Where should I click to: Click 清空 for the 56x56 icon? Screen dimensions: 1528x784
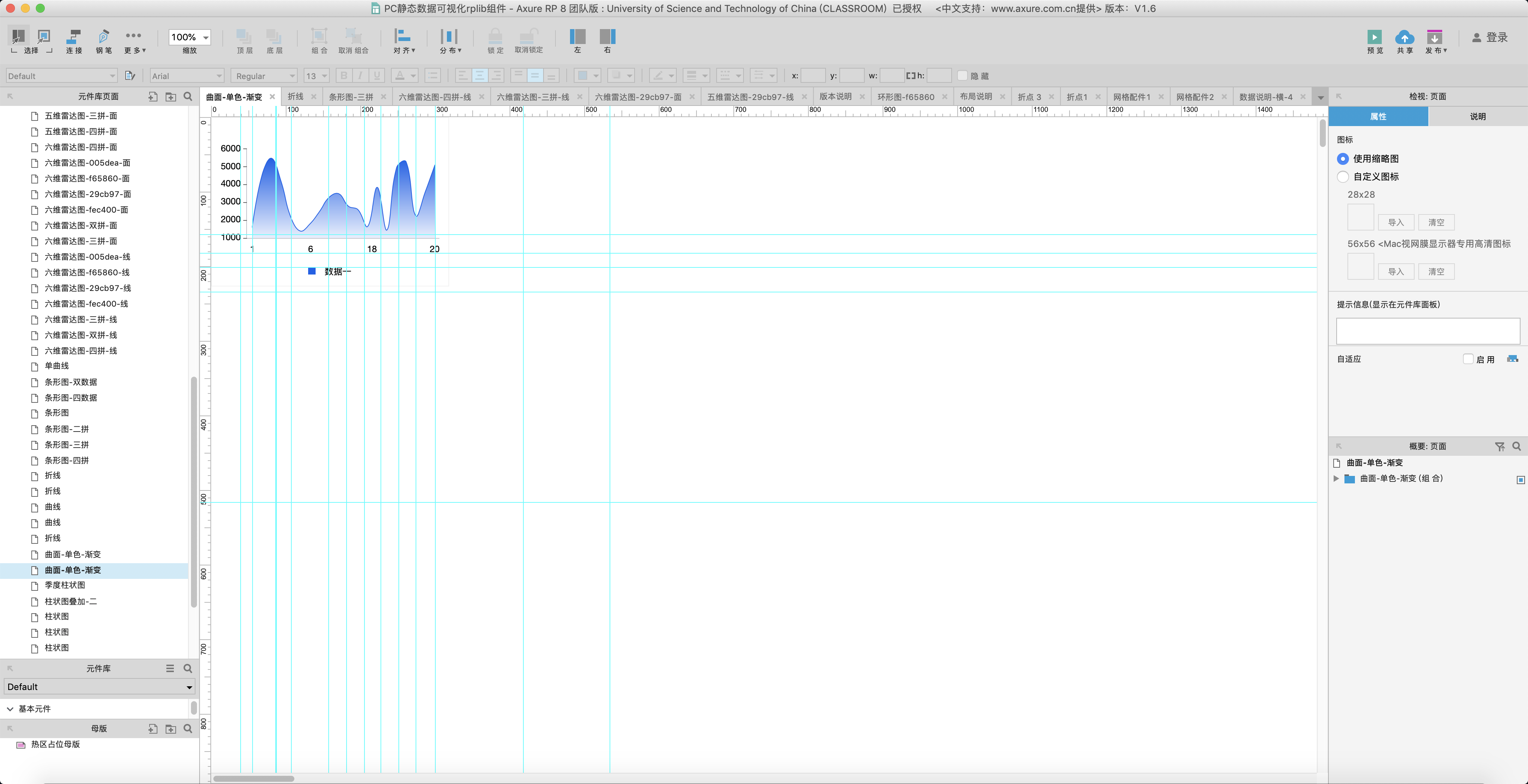coord(1436,272)
